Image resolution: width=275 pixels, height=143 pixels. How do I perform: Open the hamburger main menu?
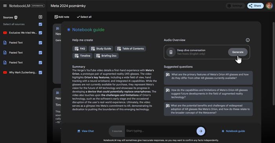(5, 6)
